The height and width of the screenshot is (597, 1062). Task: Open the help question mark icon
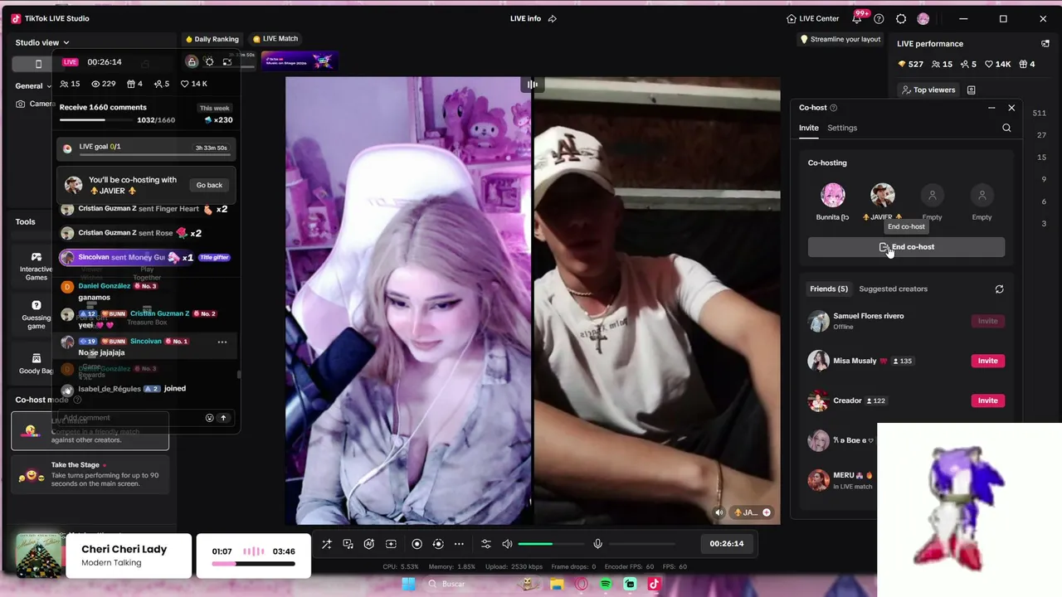coord(879,19)
